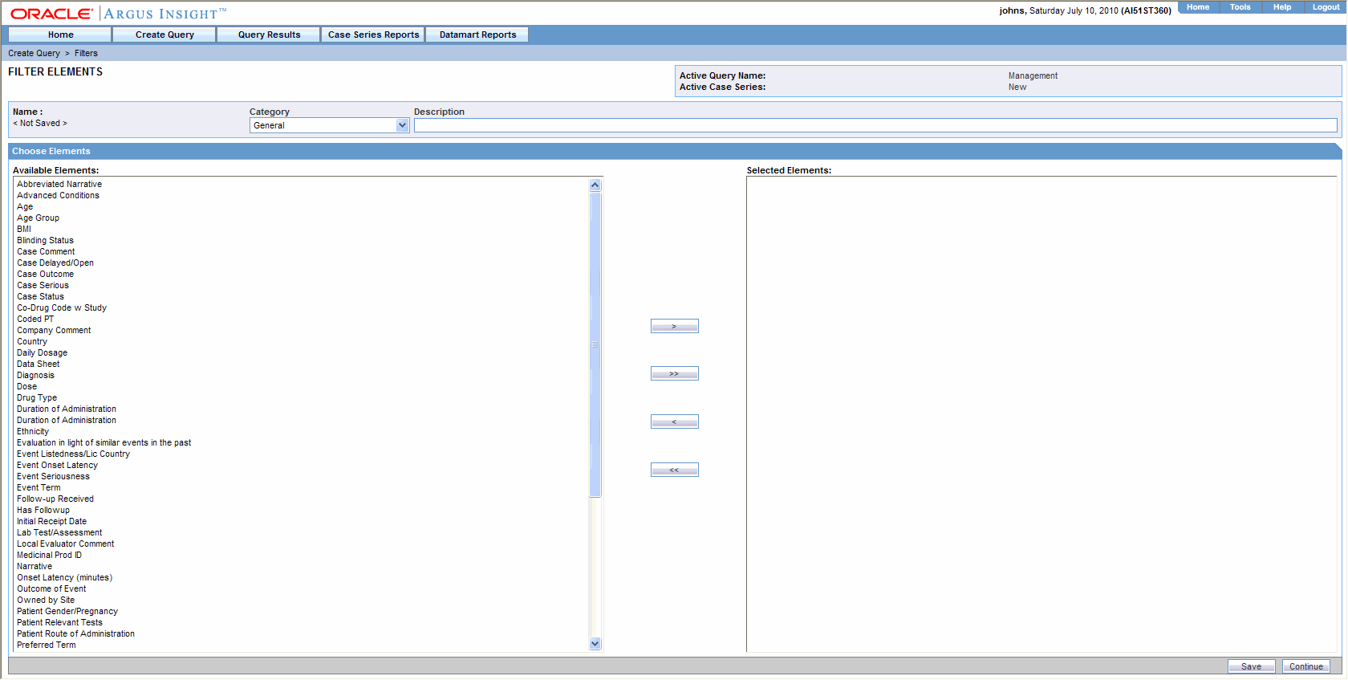Screen dimensions: 1348x680
Task: Select Daily Dosage element
Action: 42,352
